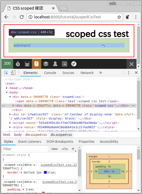Switch to the Network tab
Image resolution: width=142 pixels, height=194 pixels.
point(87,73)
